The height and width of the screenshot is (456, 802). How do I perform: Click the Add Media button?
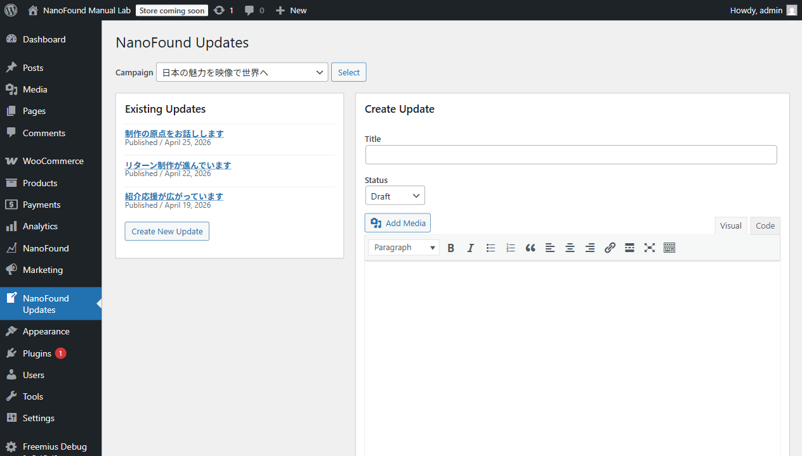point(398,223)
